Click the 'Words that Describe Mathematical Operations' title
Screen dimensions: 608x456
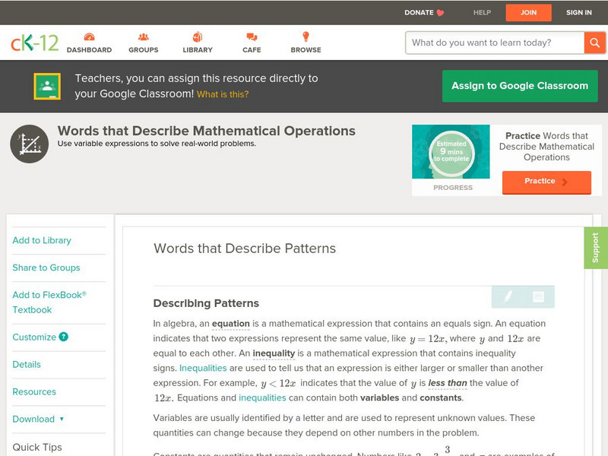click(206, 131)
